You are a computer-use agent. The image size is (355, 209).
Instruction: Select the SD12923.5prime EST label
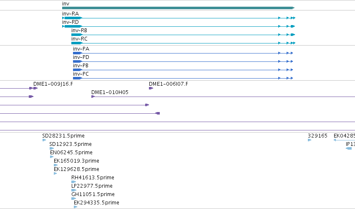[70, 144]
